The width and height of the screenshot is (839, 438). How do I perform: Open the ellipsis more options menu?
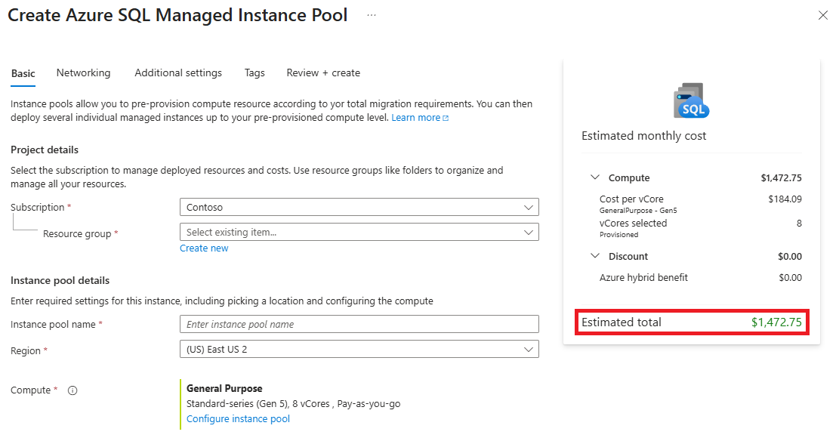point(372,16)
